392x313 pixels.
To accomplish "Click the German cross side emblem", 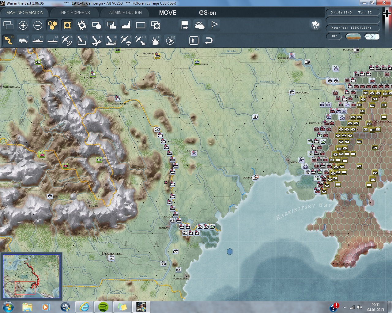I will (387, 14).
